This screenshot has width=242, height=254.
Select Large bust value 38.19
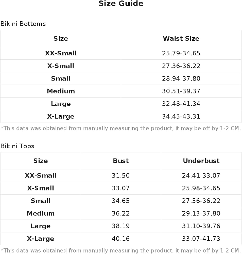121,226
